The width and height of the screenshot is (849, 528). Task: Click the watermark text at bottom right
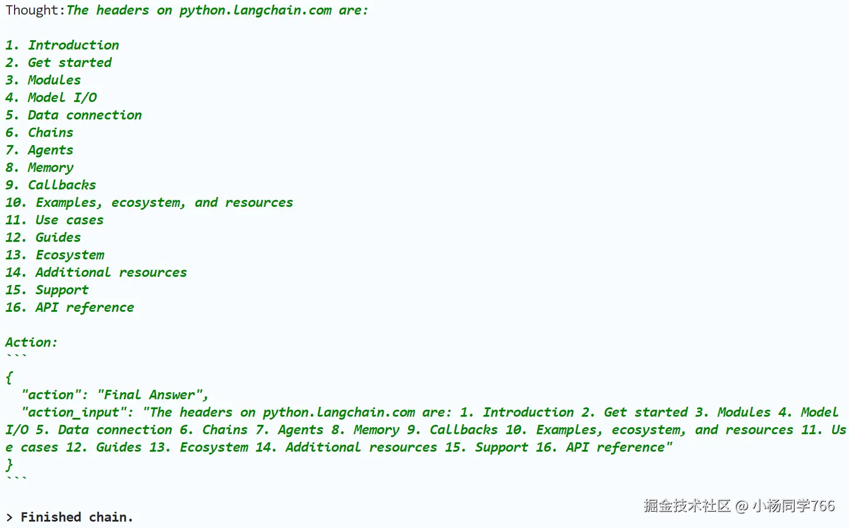point(739,506)
